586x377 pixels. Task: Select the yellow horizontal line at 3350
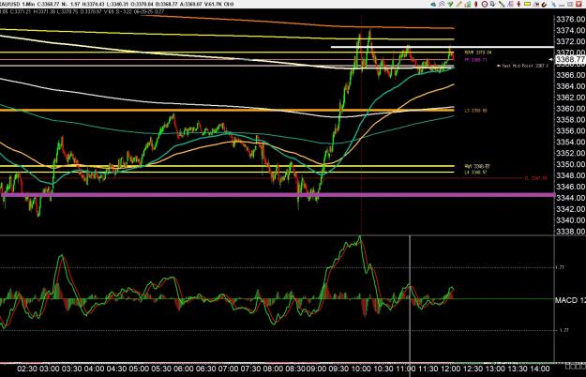point(227,166)
